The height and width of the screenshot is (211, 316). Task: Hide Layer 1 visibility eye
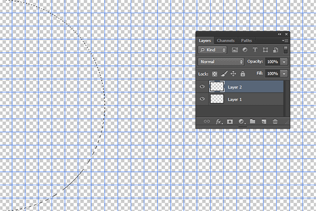tap(202, 99)
